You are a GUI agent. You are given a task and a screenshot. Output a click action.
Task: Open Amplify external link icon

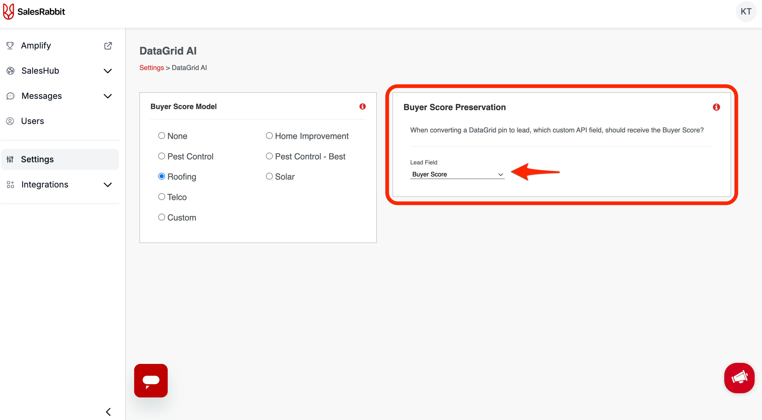(x=108, y=46)
